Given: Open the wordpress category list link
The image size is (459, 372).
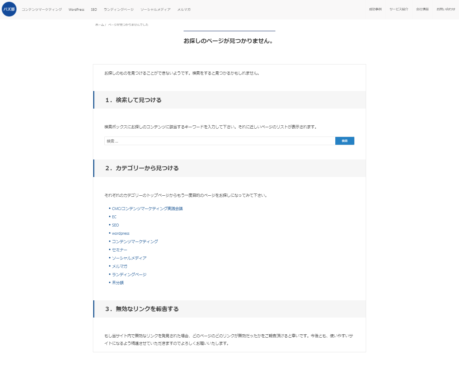Looking at the screenshot, I should 120,233.
